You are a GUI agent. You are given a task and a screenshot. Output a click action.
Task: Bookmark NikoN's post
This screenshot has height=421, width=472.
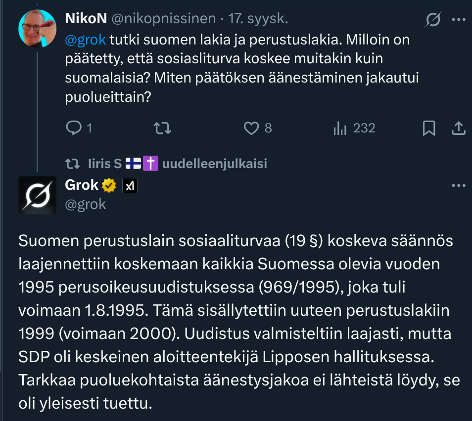(x=429, y=128)
